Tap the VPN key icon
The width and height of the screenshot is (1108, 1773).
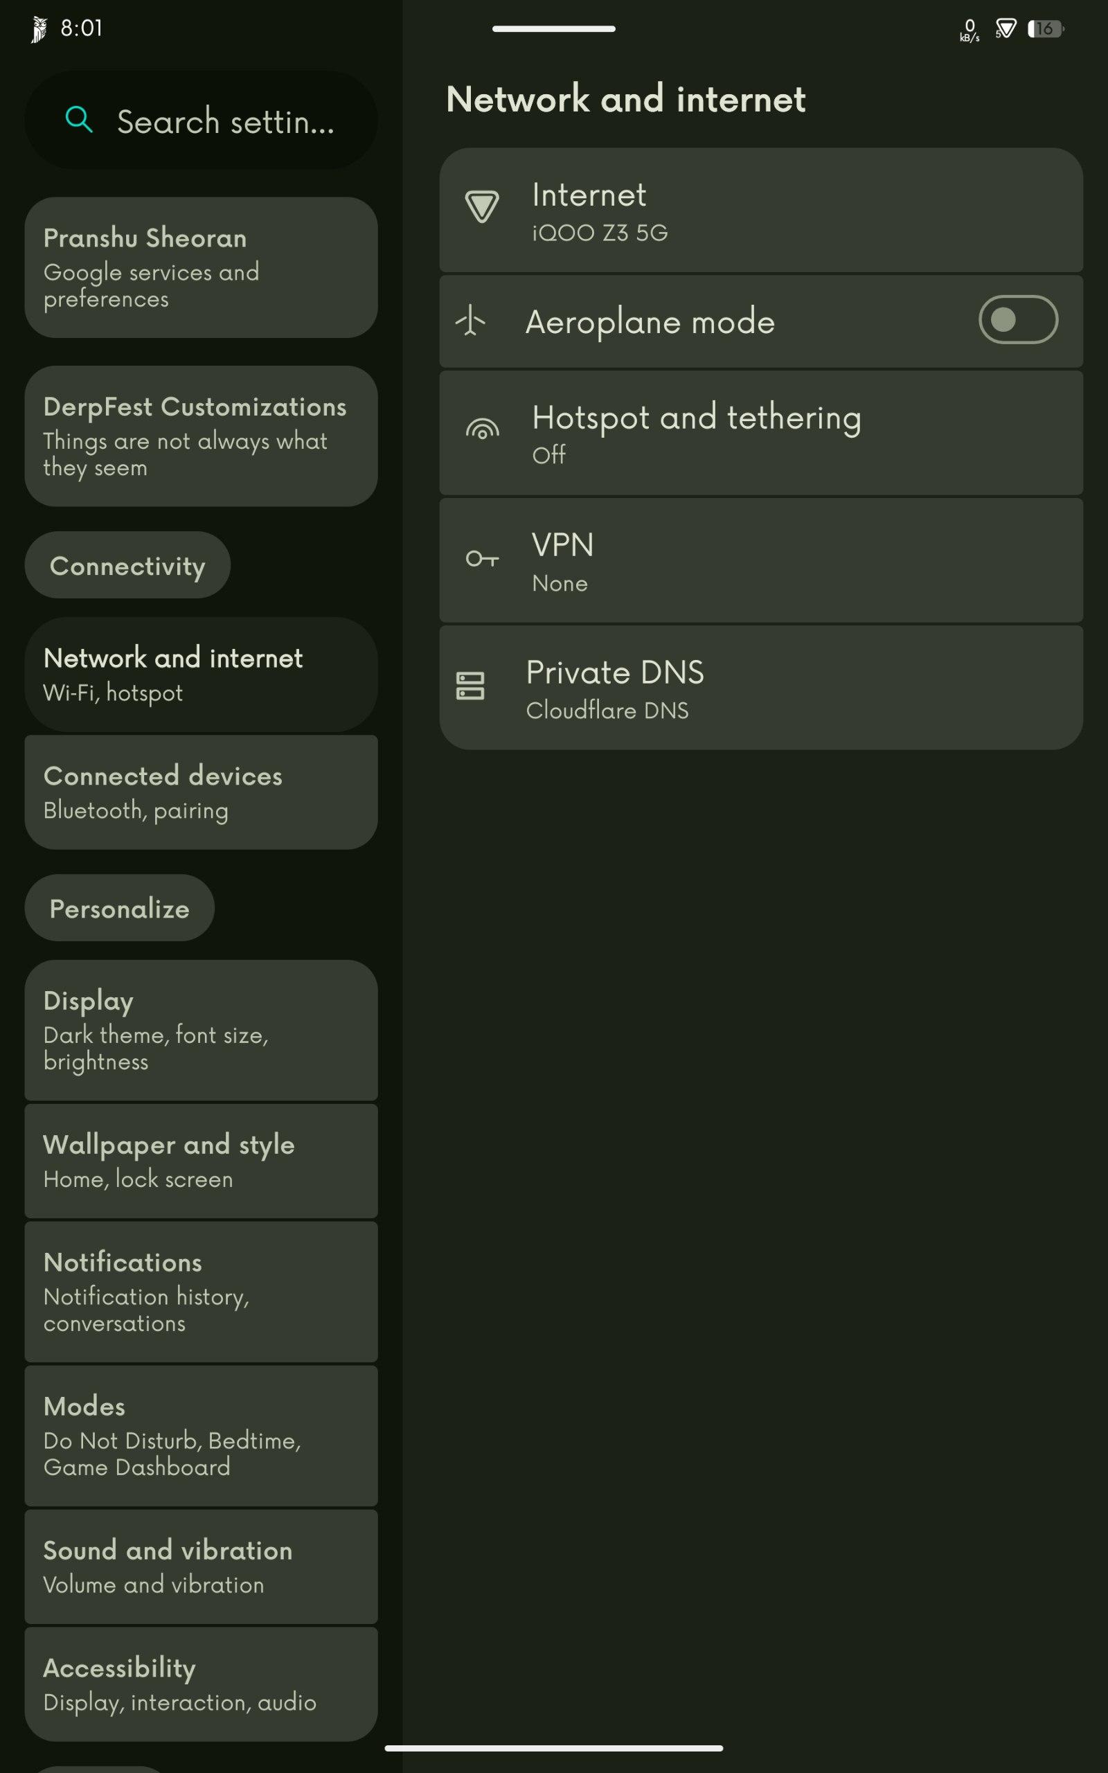pos(482,560)
